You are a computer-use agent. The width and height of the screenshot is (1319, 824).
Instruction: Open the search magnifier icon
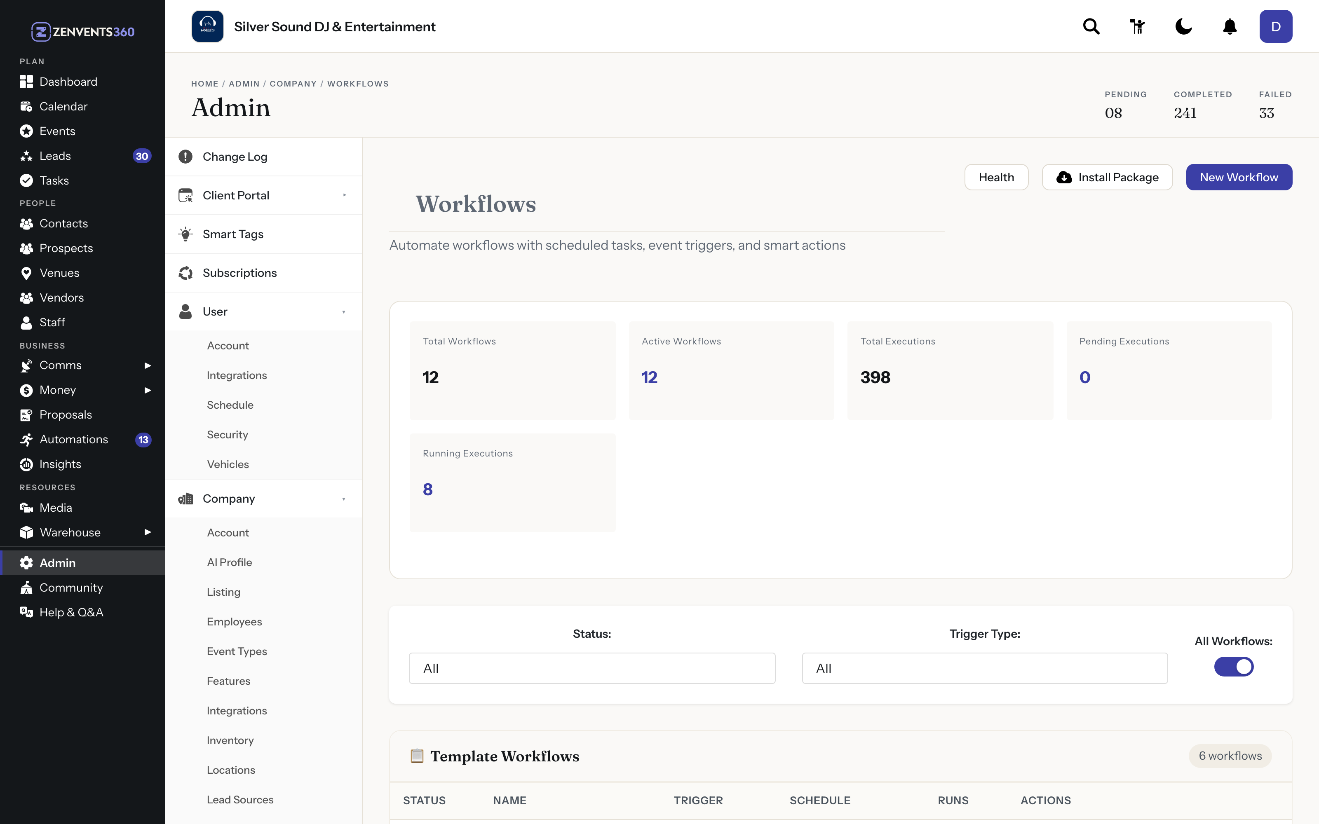(x=1091, y=26)
